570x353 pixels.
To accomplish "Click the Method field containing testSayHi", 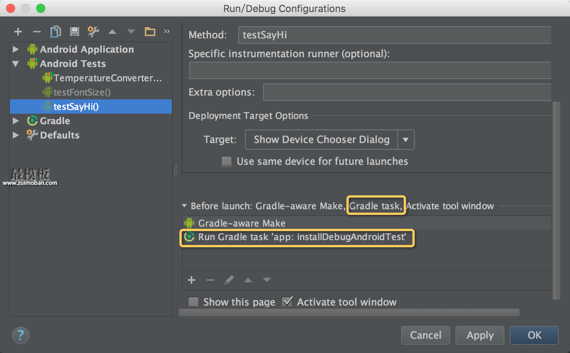I will click(x=395, y=35).
